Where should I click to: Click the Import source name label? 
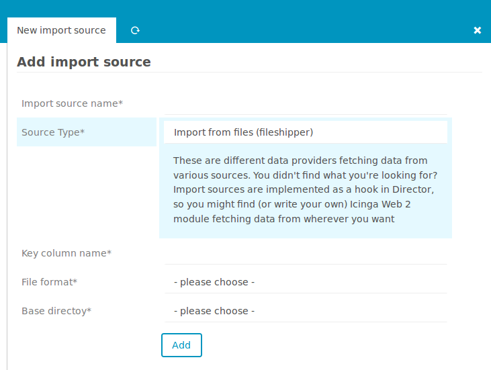tap(72, 103)
